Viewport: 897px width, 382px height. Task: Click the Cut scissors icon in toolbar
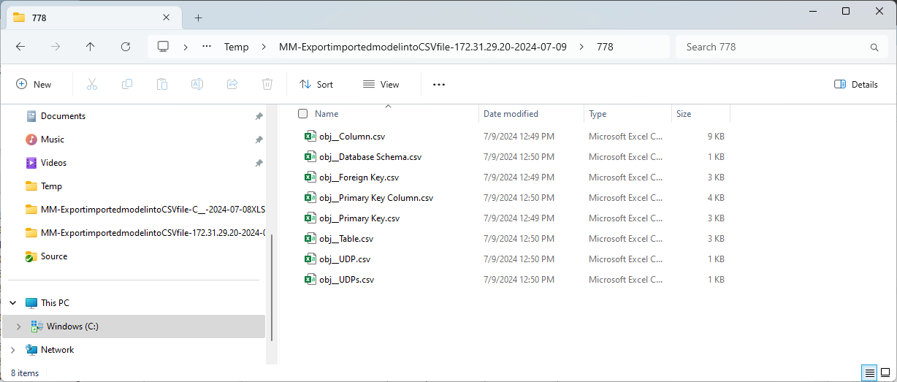pyautogui.click(x=92, y=84)
